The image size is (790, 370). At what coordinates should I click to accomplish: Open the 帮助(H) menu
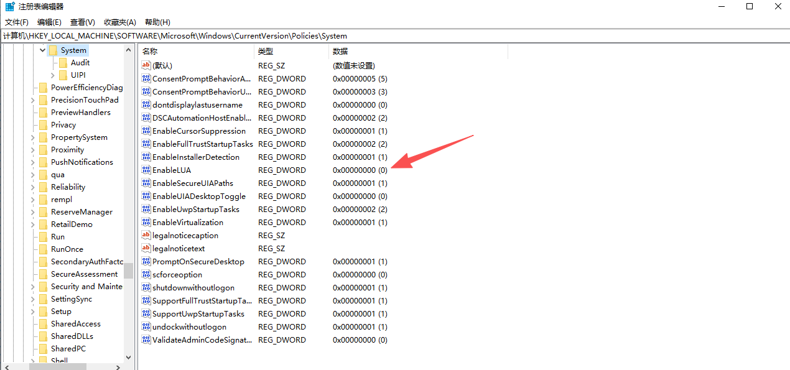point(157,22)
